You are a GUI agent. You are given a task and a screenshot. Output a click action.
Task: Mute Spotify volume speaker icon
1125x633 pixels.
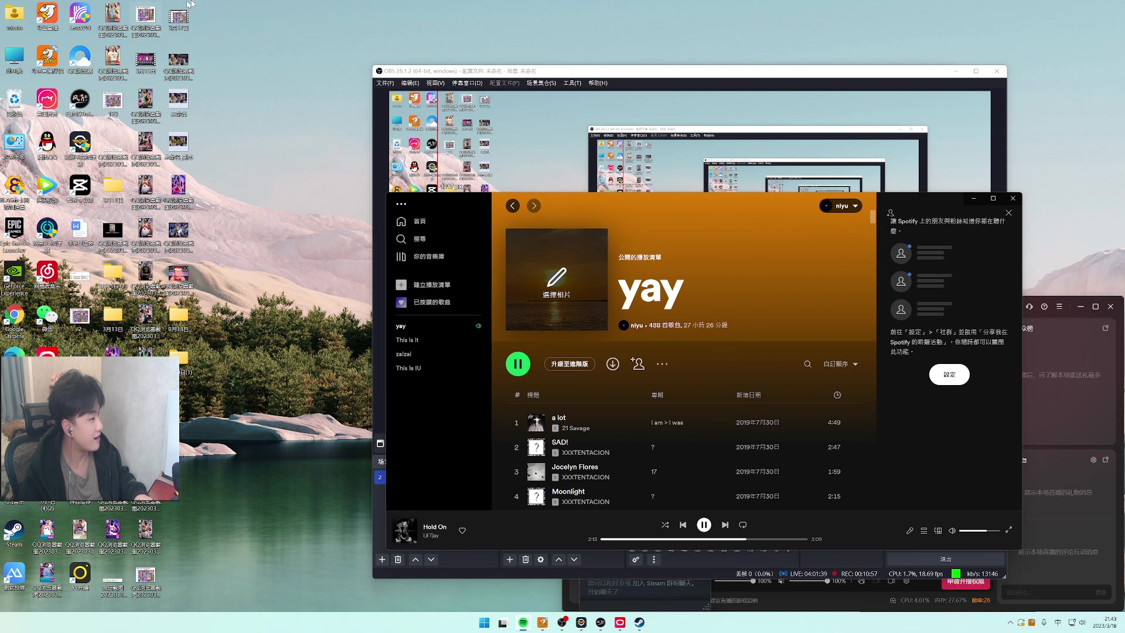tap(952, 530)
